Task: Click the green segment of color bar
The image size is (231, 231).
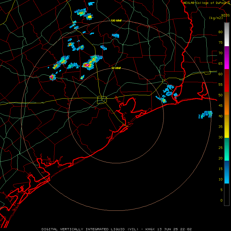Action: pyautogui.click(x=227, y=149)
